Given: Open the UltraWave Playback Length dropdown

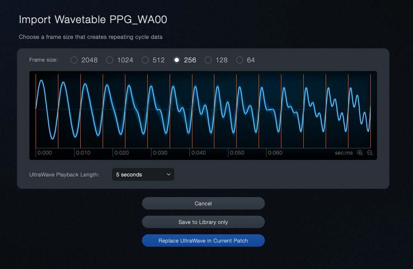Looking at the screenshot, I should 143,174.
